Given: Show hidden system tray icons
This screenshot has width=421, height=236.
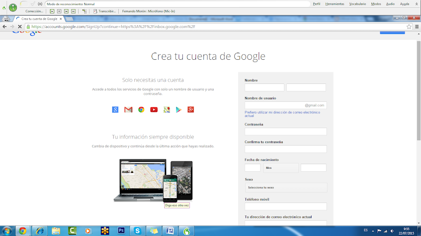Looking at the screenshot, I should click(x=373, y=231).
